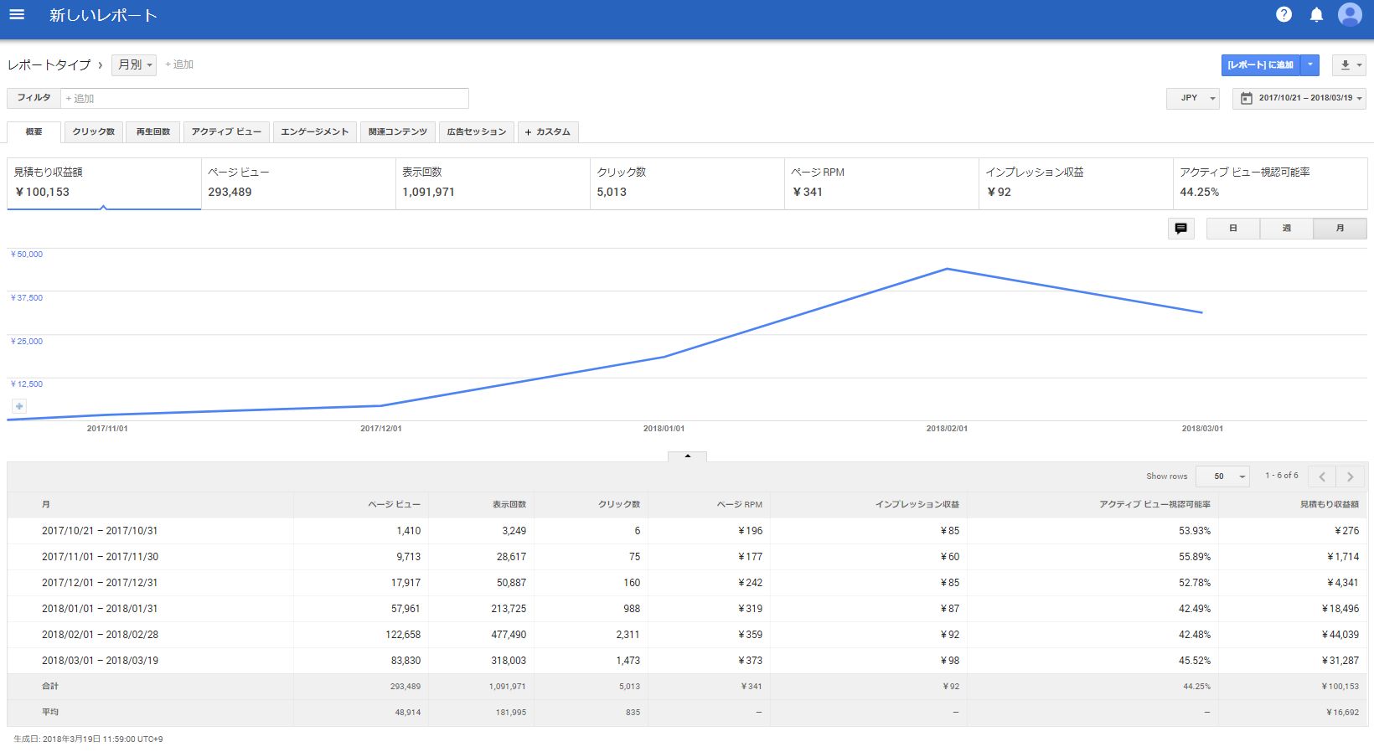Click the plus icon at chart corner
The image size is (1374, 752).
(x=19, y=406)
